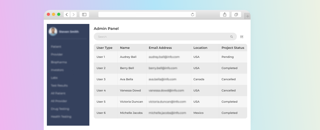
Task: Click the browser back arrow
Action: point(67,15)
